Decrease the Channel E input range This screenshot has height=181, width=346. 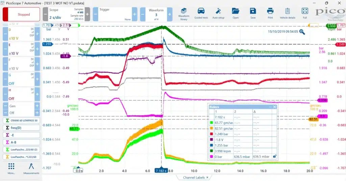tap(5, 49)
